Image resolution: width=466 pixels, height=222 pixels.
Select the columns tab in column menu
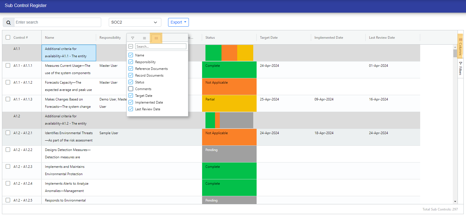tap(156, 38)
